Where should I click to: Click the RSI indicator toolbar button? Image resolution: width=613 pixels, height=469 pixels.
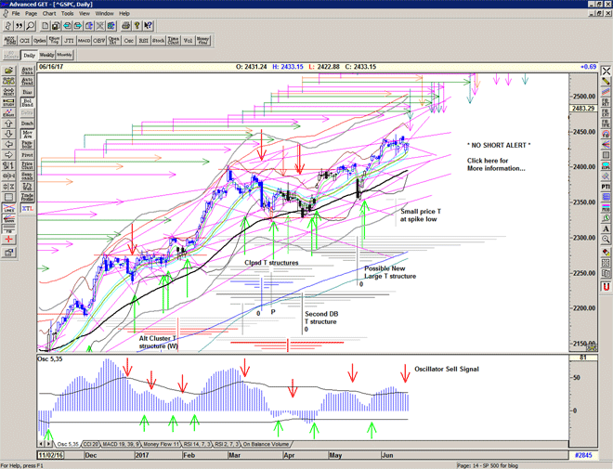144,41
